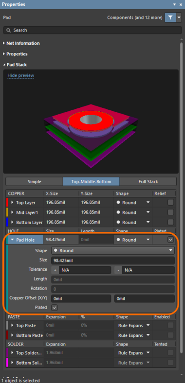Close the Properties panel
The width and height of the screenshot is (185, 383).
(x=181, y=4)
